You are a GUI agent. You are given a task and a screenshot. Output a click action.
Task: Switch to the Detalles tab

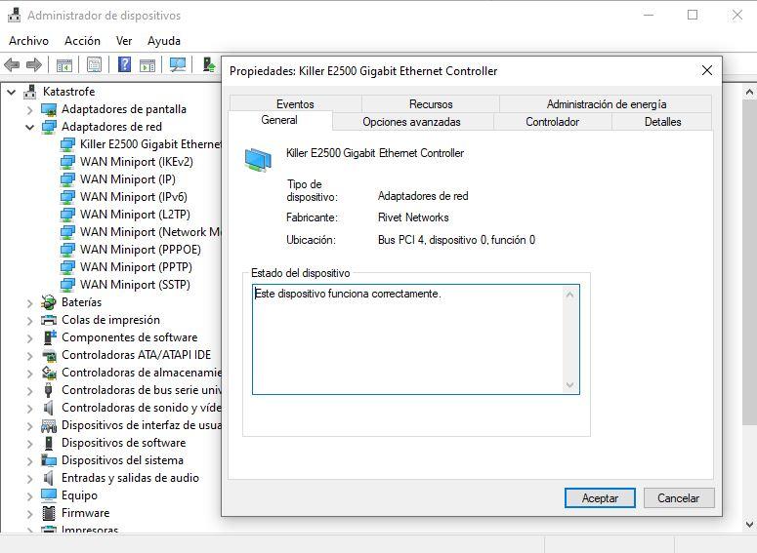662,122
